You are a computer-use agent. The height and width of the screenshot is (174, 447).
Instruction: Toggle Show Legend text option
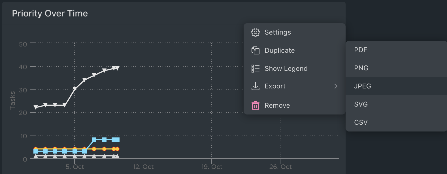(286, 69)
